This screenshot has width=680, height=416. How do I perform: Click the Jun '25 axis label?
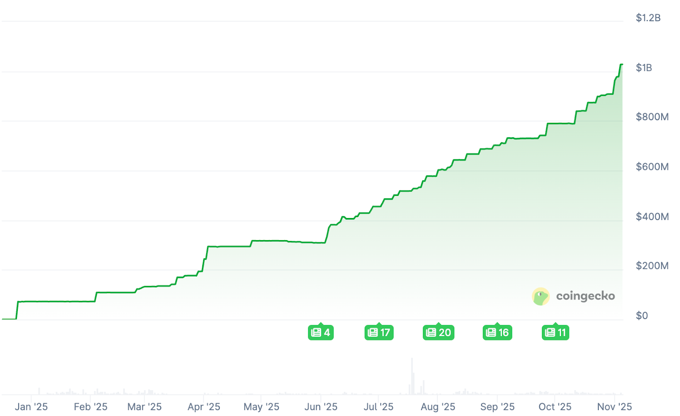pos(321,407)
